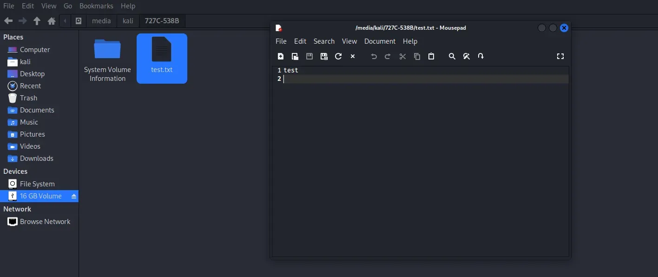Click the media path button
The height and width of the screenshot is (277, 658).
pyautogui.click(x=101, y=21)
